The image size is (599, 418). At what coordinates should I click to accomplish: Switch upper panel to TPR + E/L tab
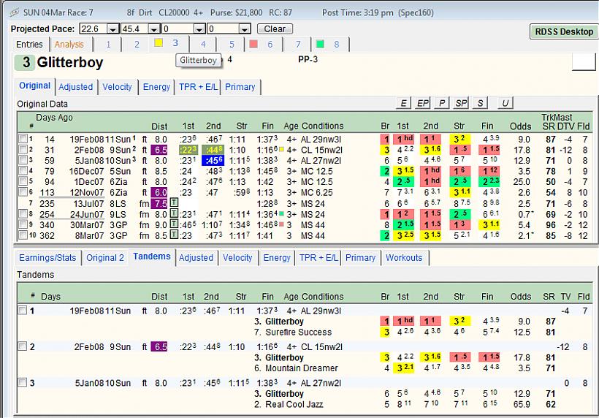(x=198, y=87)
